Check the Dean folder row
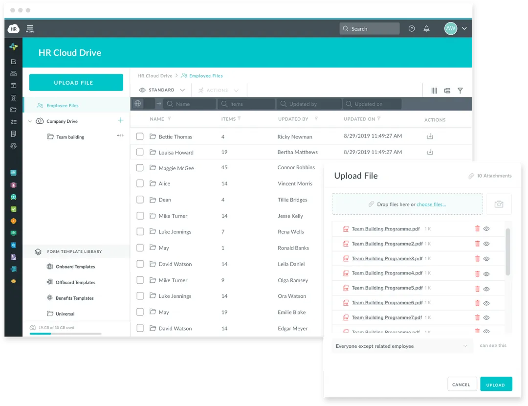The height and width of the screenshot is (406, 528). (140, 200)
